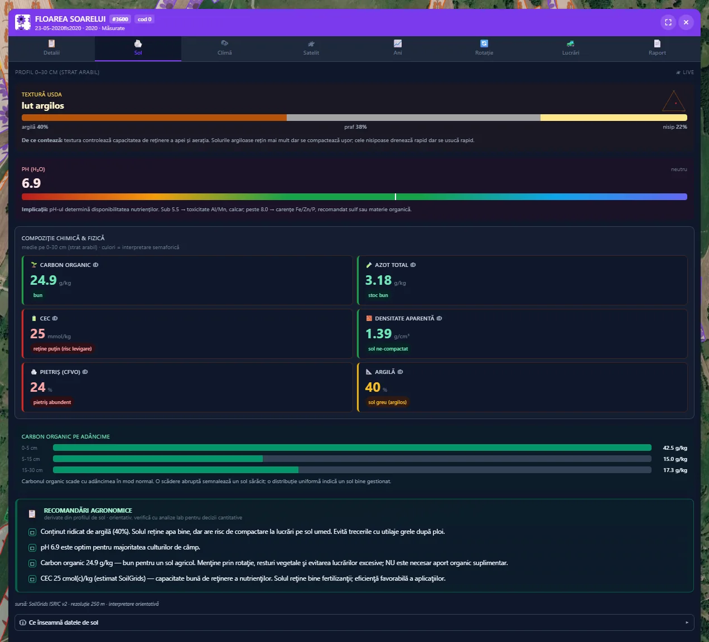Viewport: 709px width, 642px height.
Task: Open the info icon beside Argilă
Action: 400,372
